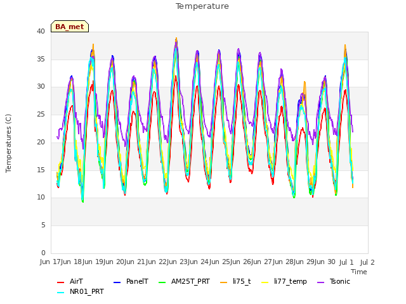This screenshot has width=406, height=304.
Task: Click the Jul 2 x-axis tick label
Action: coord(367,262)
